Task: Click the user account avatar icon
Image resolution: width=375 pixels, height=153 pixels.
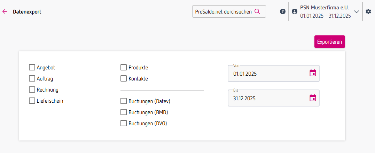Action: [295, 11]
